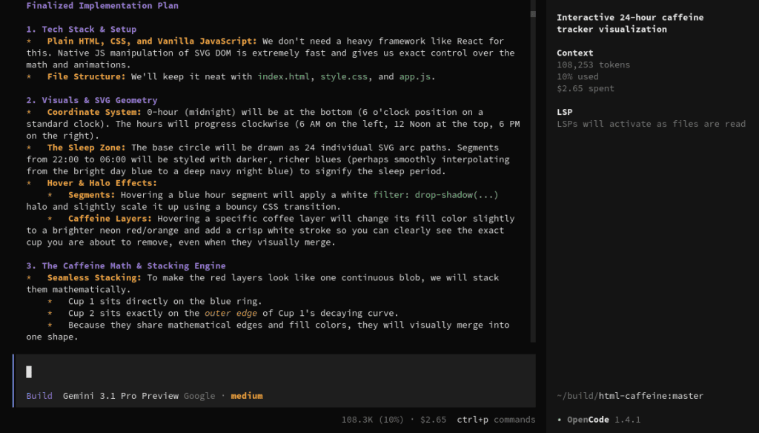Click the Caffeine Layers: sub-bullet label
The width and height of the screenshot is (759, 433).
pyautogui.click(x=110, y=219)
